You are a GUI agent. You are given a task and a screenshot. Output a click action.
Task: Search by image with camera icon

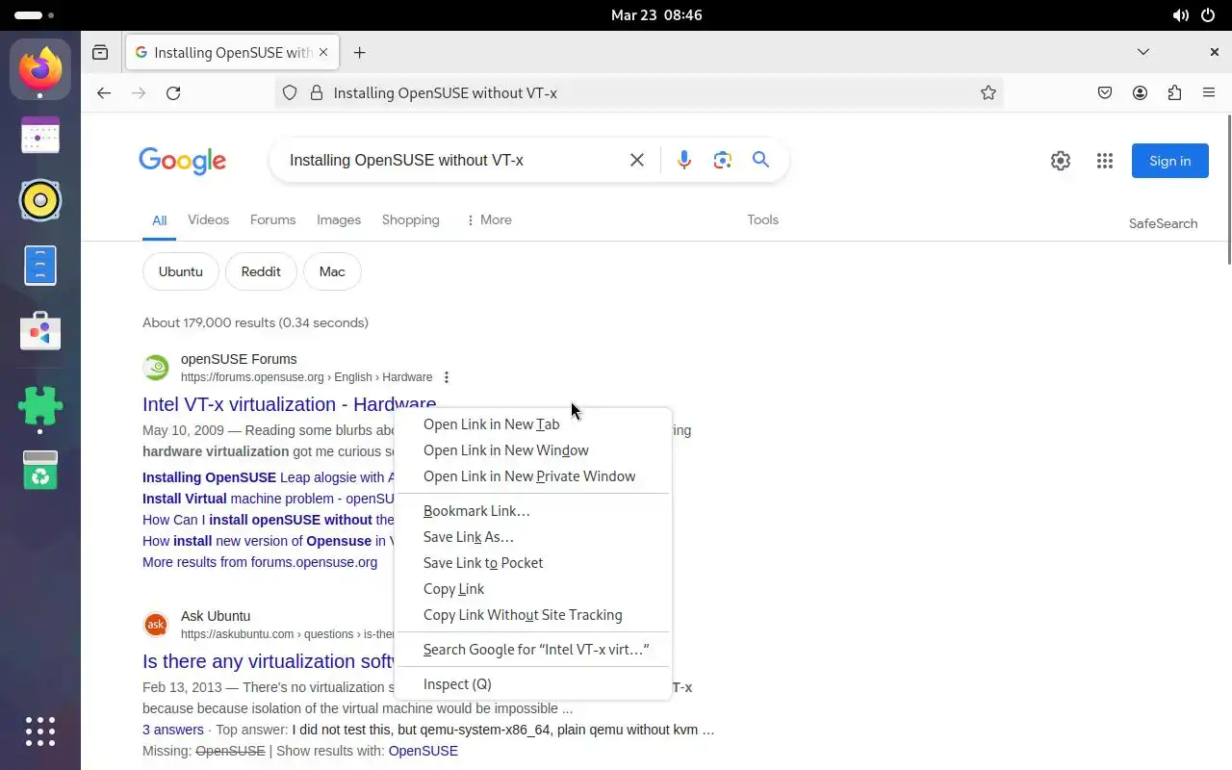click(x=723, y=160)
